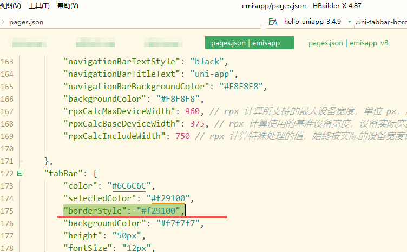This screenshot has width=407, height=252.
Task: Collapse the tabBar code block fold marker
Action: (x=20, y=174)
